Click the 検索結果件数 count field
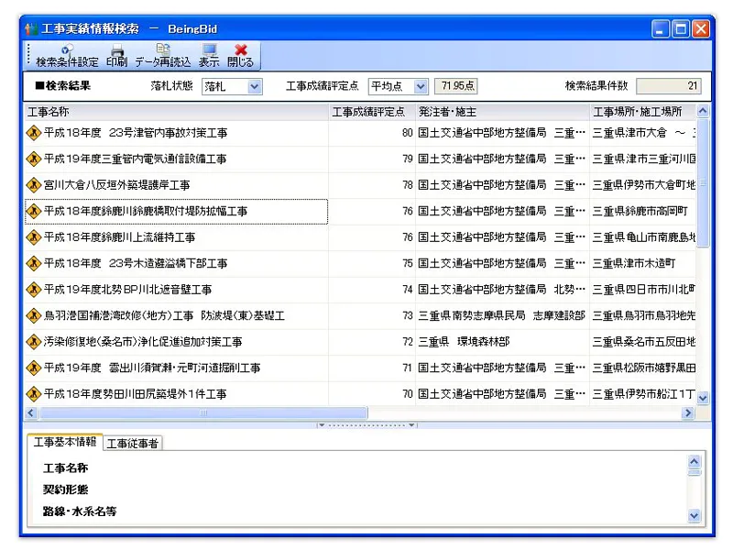This screenshot has width=733, height=550. [668, 86]
